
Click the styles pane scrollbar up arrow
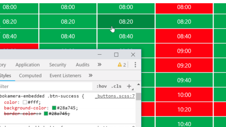tap(138, 84)
